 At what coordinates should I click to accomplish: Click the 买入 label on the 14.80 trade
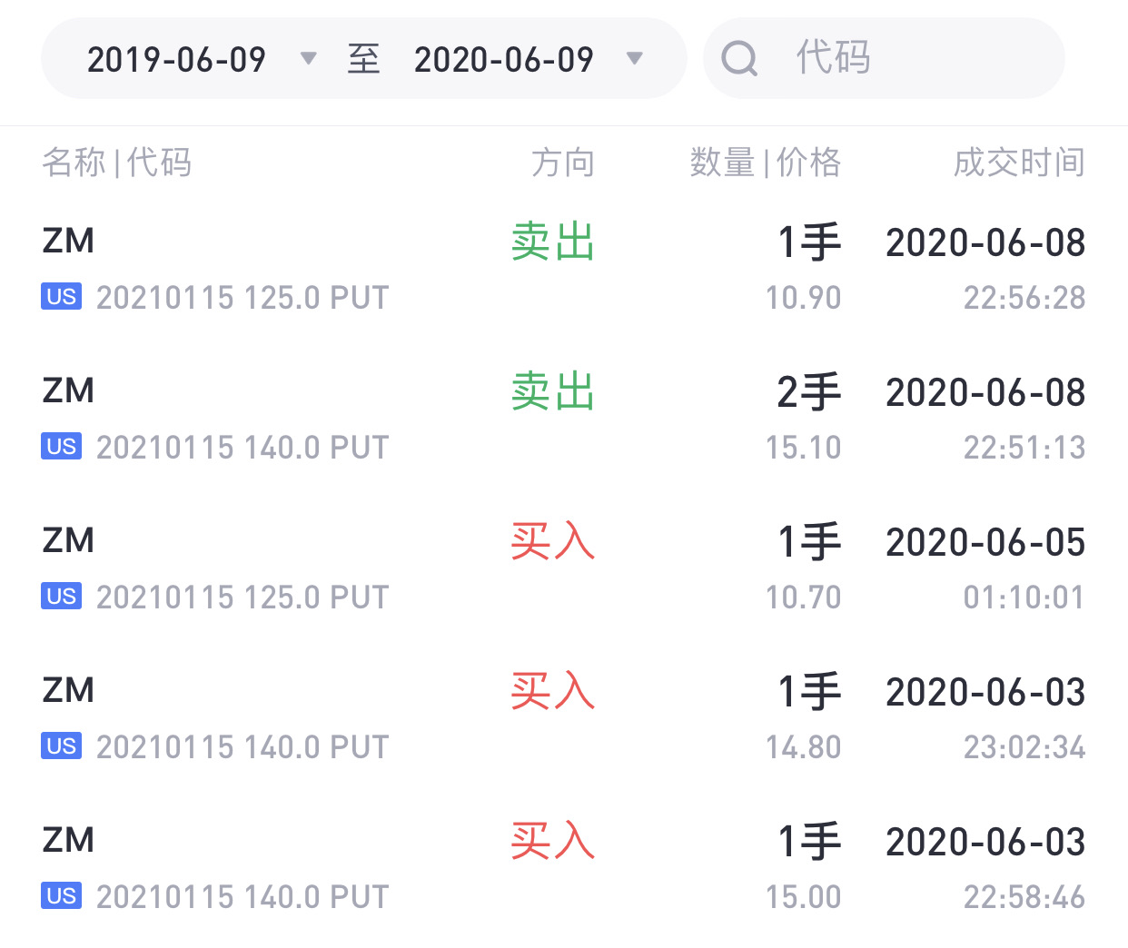click(553, 692)
